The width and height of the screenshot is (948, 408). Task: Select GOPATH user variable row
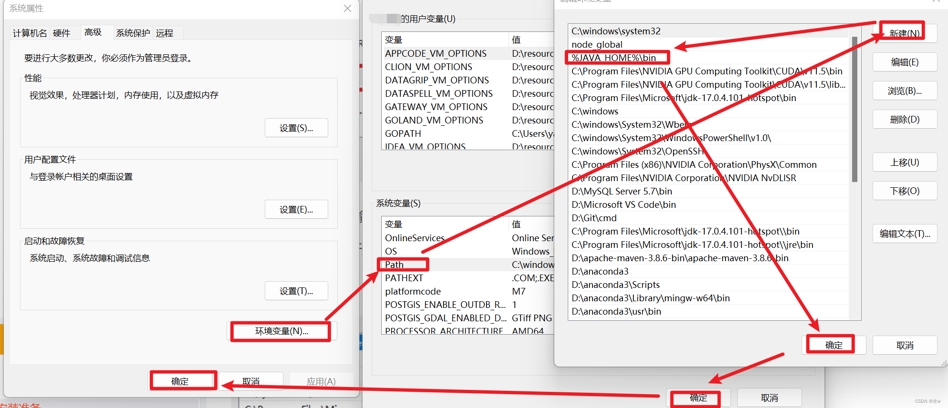[x=468, y=133]
